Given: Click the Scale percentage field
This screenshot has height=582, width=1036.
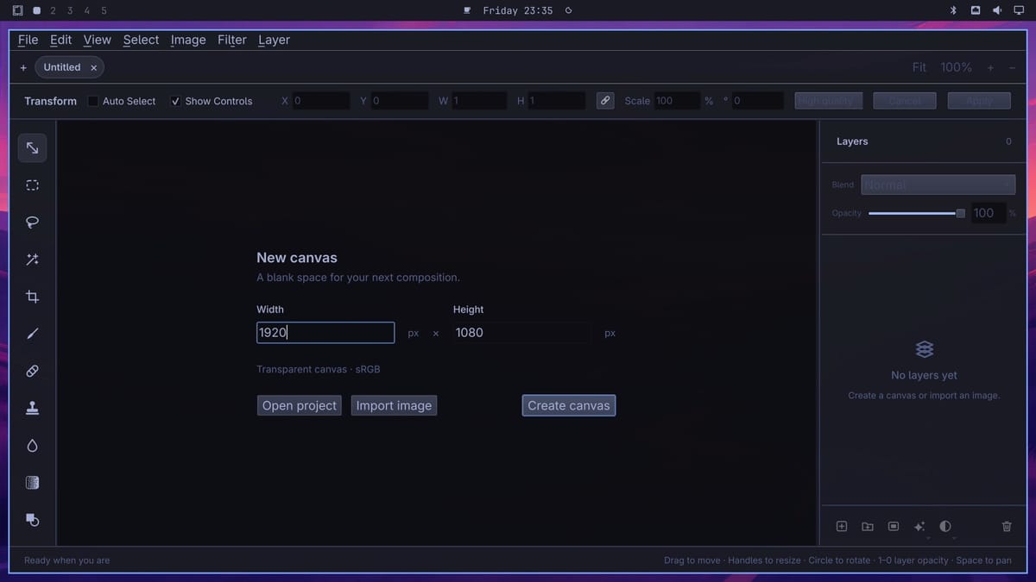Looking at the screenshot, I should tap(676, 101).
